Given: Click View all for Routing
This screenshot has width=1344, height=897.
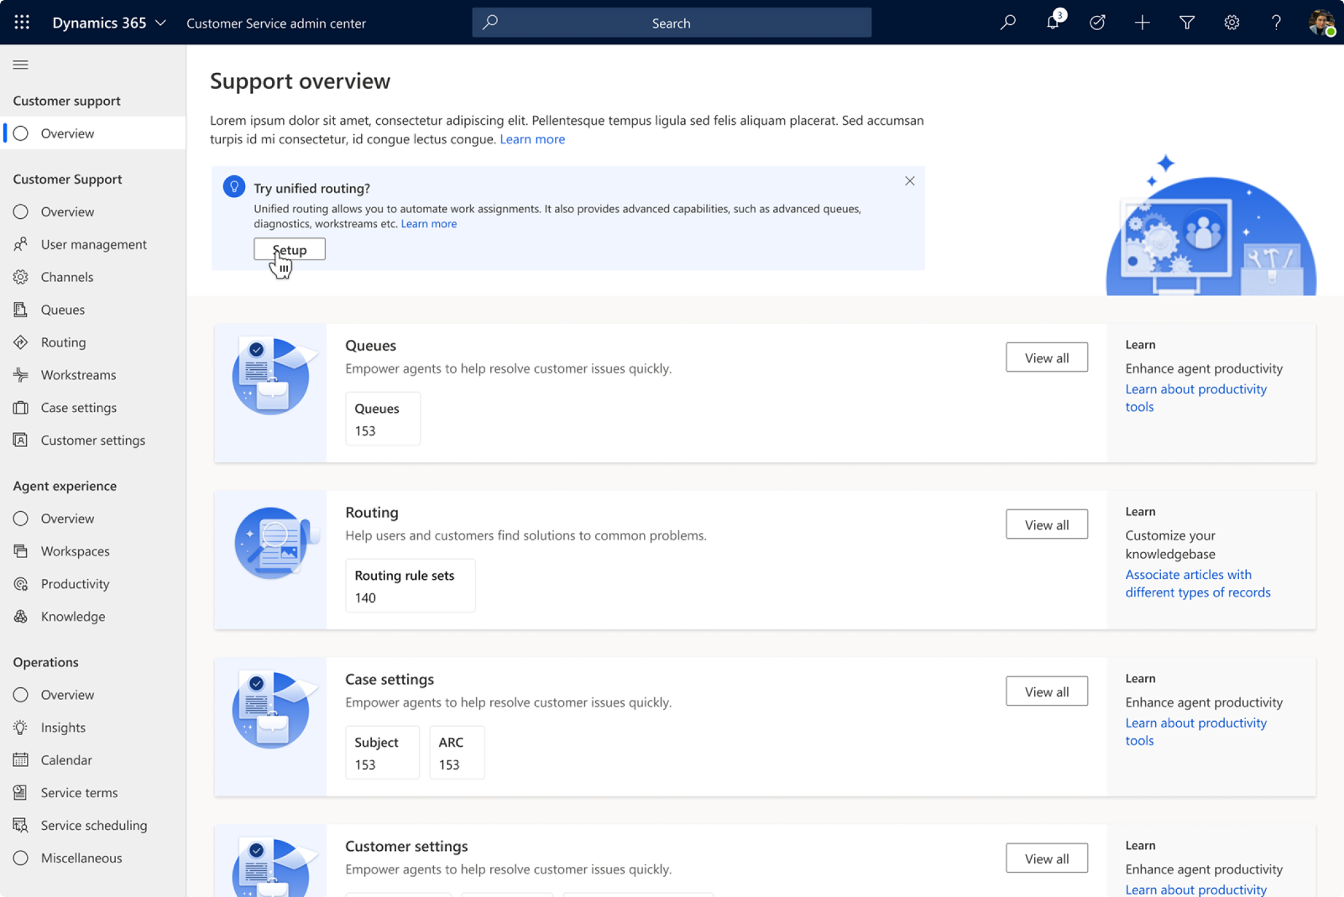Looking at the screenshot, I should [1046, 525].
